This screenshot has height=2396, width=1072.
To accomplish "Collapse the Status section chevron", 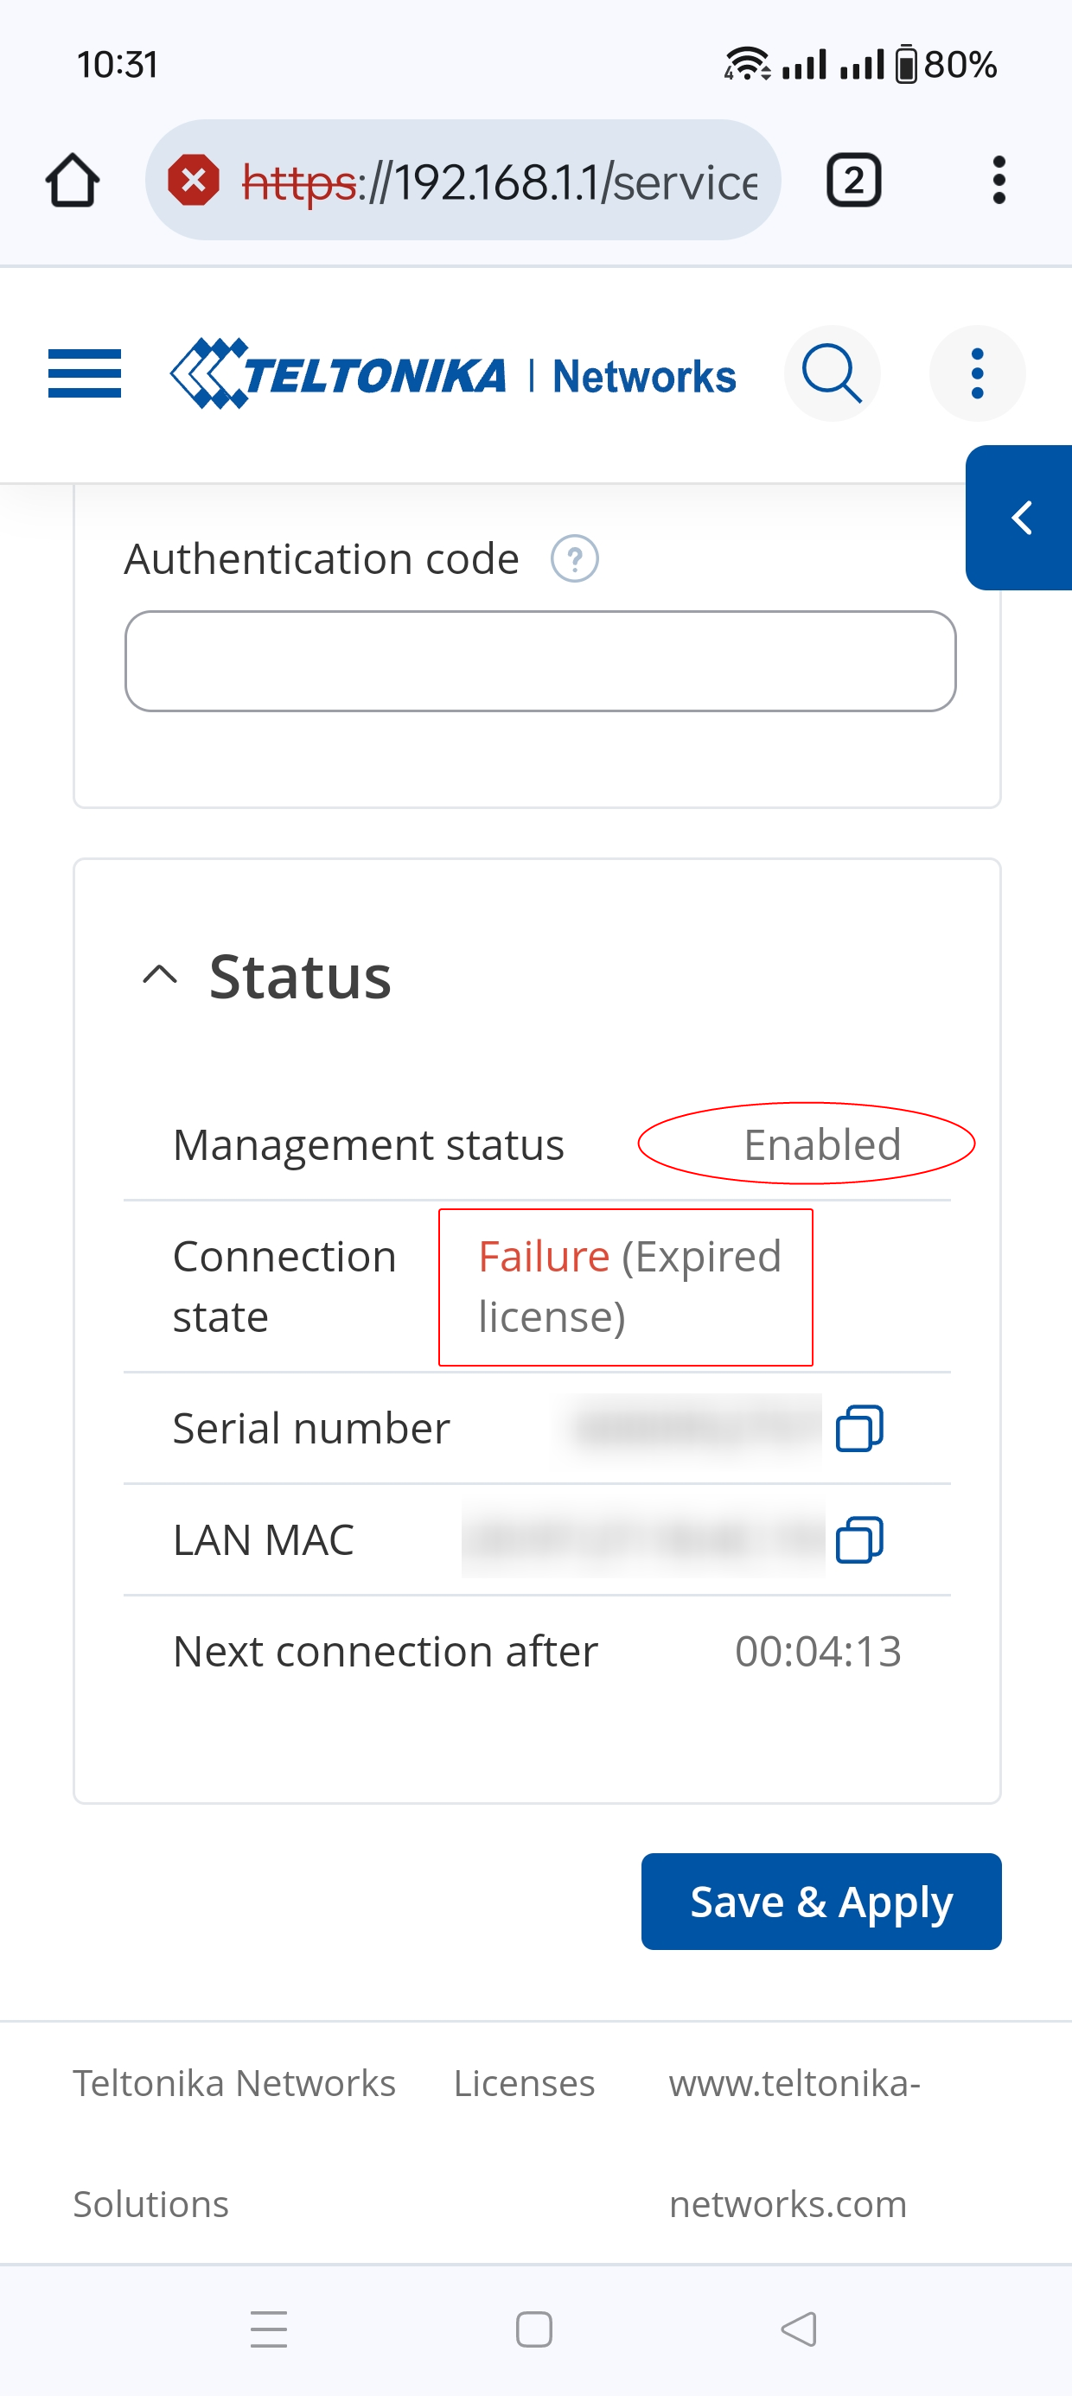I will 160,975.
